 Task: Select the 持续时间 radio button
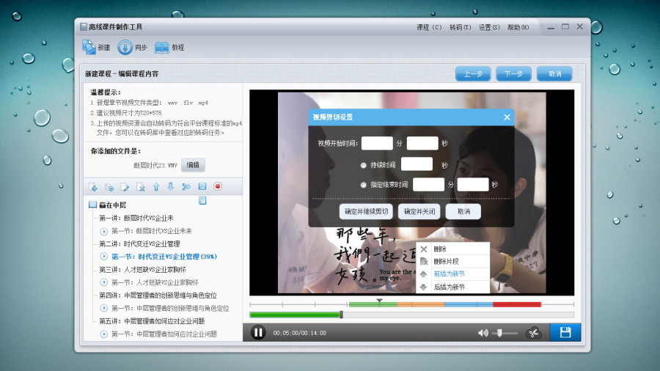pyautogui.click(x=363, y=165)
